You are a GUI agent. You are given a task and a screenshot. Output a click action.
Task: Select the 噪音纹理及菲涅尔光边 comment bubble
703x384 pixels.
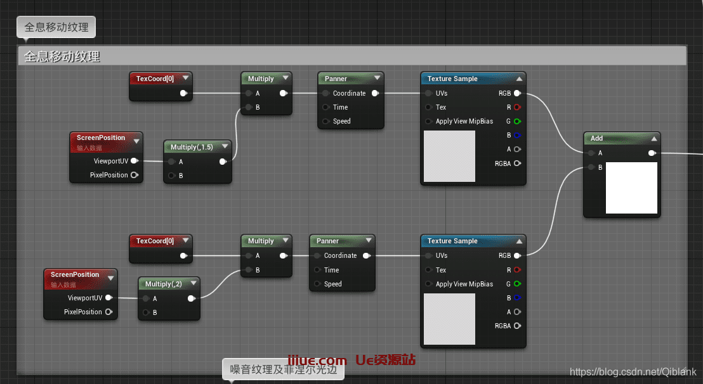click(283, 369)
